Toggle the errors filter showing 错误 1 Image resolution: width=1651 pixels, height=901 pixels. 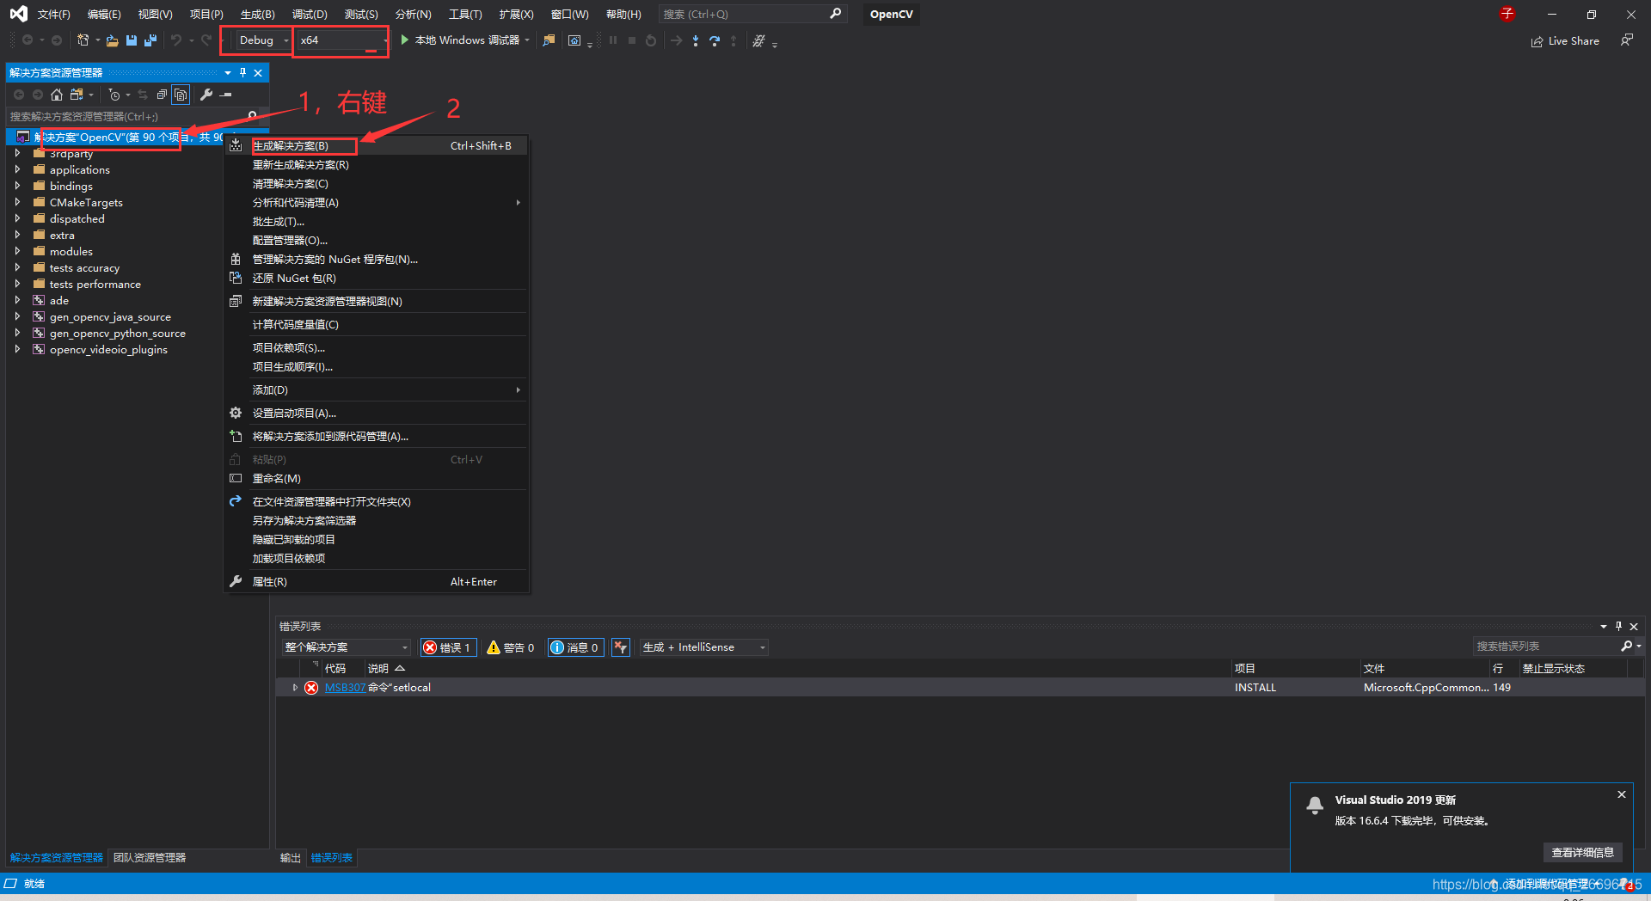pyautogui.click(x=449, y=647)
